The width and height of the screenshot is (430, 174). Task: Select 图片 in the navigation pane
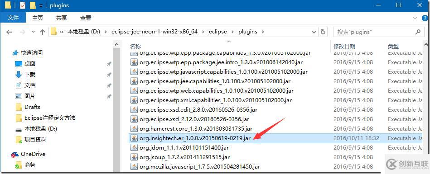pos(30,96)
